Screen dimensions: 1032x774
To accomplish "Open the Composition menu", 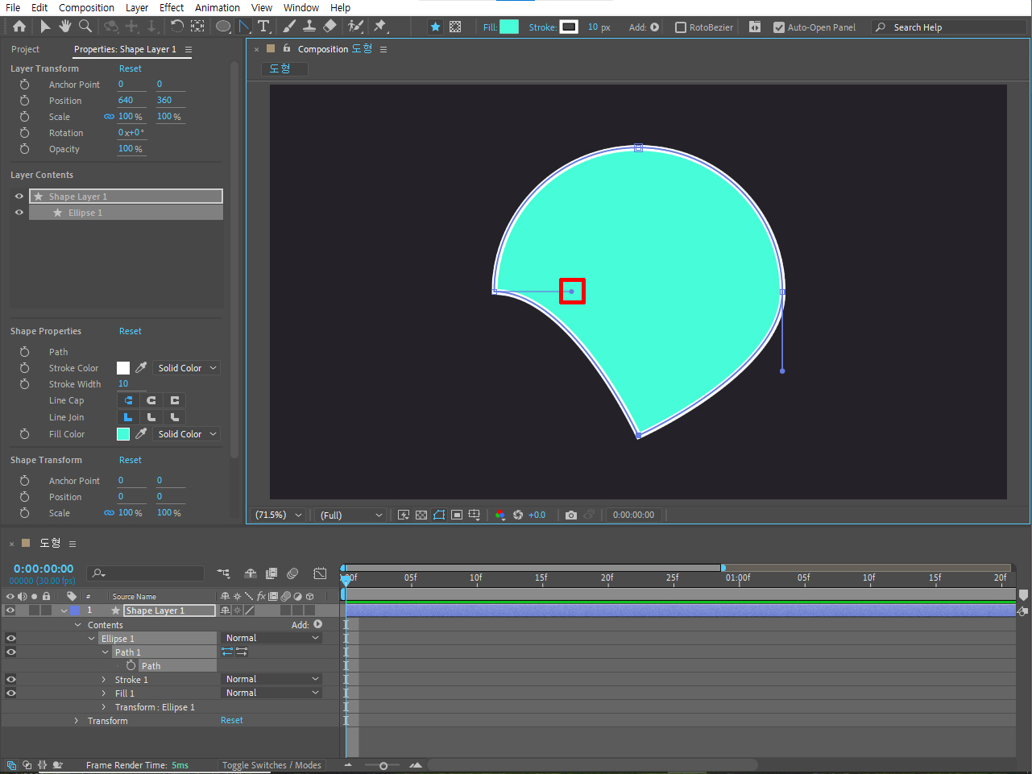I will (x=86, y=8).
